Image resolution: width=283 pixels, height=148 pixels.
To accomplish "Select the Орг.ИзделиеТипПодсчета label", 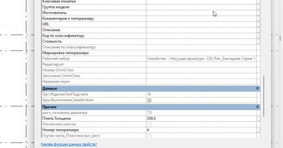I will coord(65,95).
